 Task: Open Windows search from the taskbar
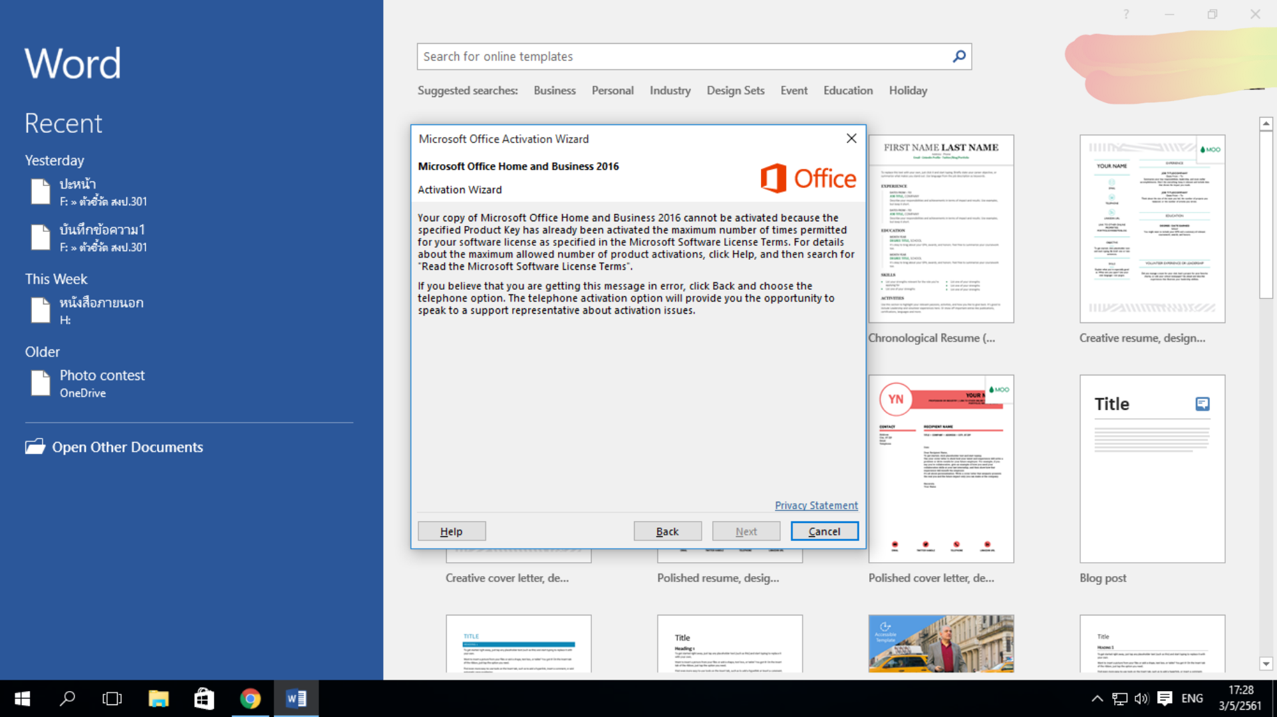point(67,698)
